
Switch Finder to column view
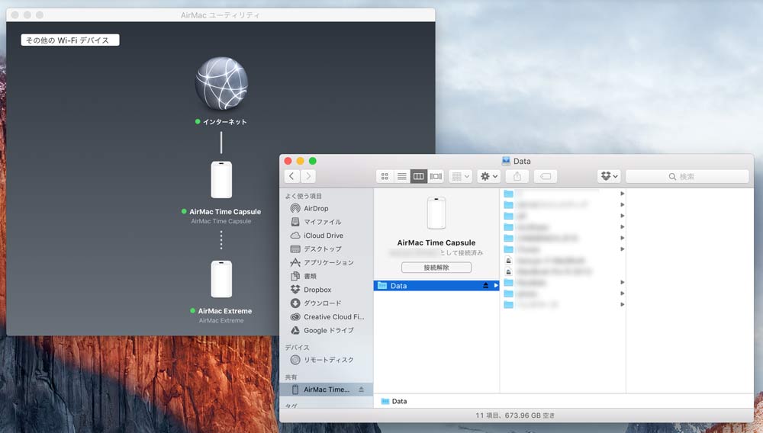tap(418, 176)
